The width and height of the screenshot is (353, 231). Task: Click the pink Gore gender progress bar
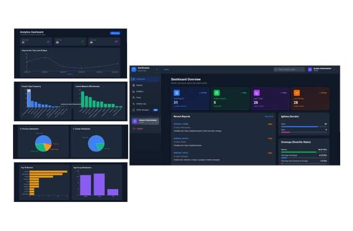point(285,132)
